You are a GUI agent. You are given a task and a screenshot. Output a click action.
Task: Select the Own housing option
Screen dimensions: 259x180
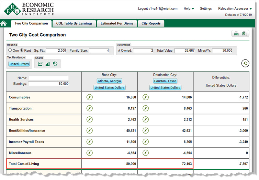(x=10, y=51)
